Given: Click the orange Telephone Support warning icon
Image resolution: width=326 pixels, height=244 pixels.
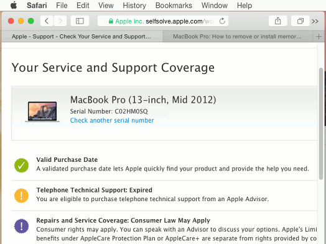Looking at the screenshot, I should pos(21,195).
